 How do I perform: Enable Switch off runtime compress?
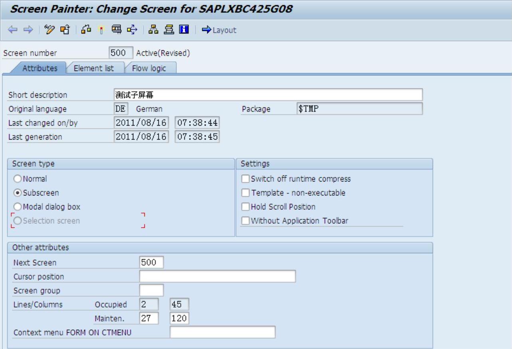(245, 179)
